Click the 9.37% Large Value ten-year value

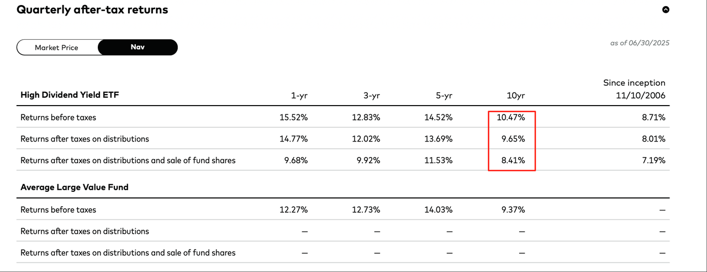coord(514,210)
